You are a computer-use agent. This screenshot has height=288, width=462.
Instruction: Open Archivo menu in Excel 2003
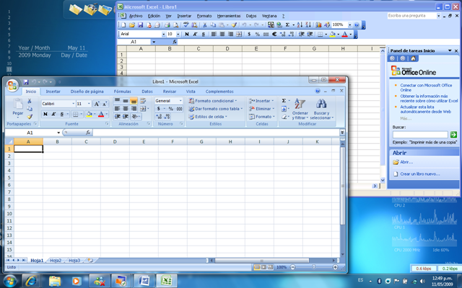pos(136,16)
